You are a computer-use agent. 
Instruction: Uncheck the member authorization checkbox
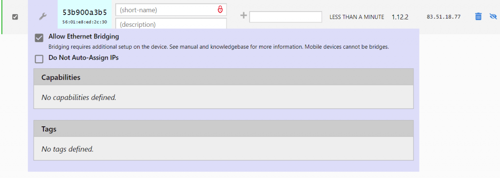coord(15,17)
